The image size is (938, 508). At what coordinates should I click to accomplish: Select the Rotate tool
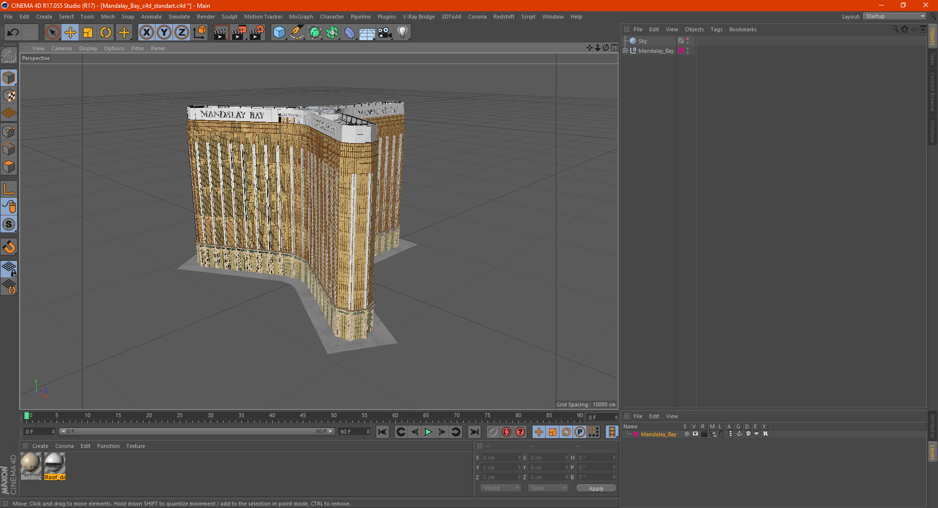(x=106, y=33)
